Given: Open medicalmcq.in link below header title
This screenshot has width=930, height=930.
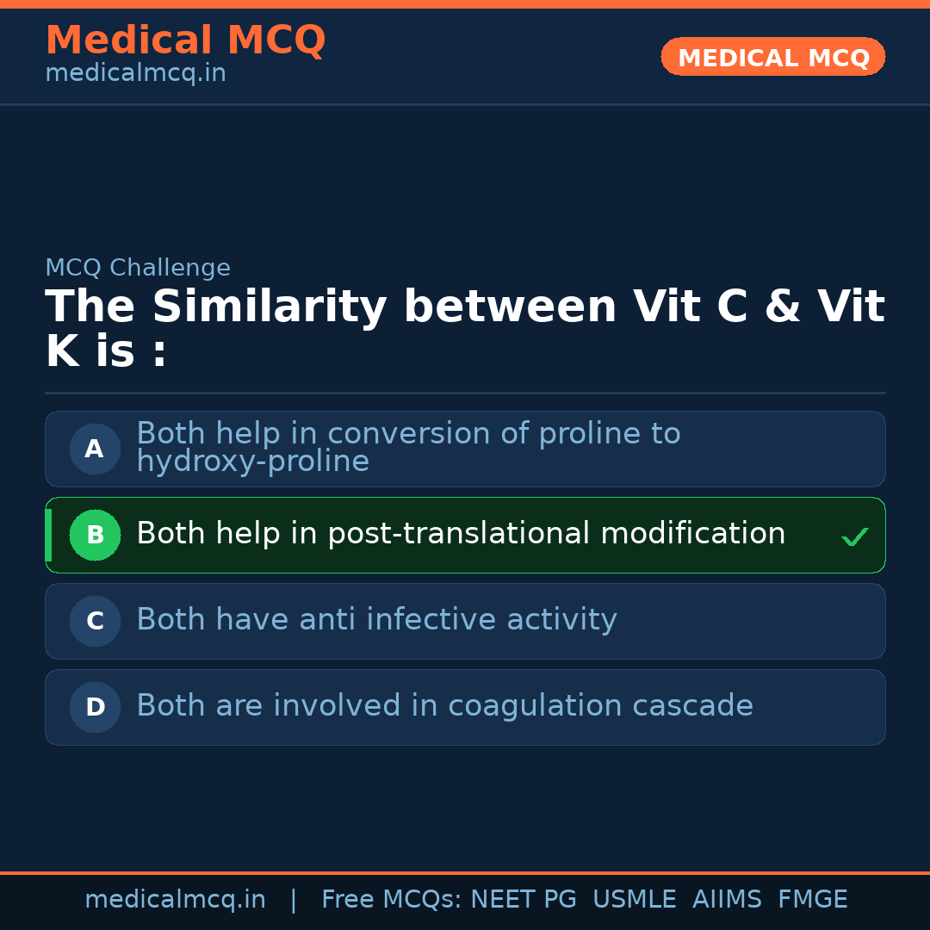Looking at the screenshot, I should tap(135, 74).
